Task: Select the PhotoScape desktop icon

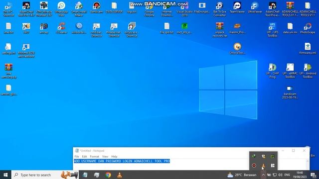Action: [x=308, y=28]
